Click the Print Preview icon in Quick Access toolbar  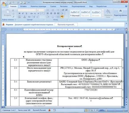tap(24, 3)
